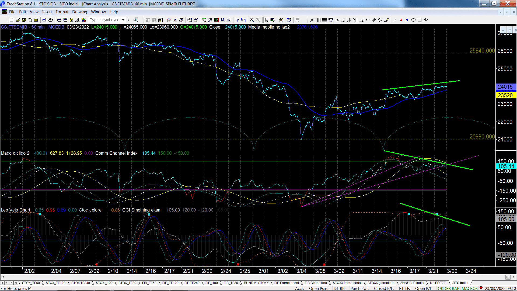517x291 pixels.
Task: Switch to the STOXX giornaliero tab
Action: click(x=381, y=283)
